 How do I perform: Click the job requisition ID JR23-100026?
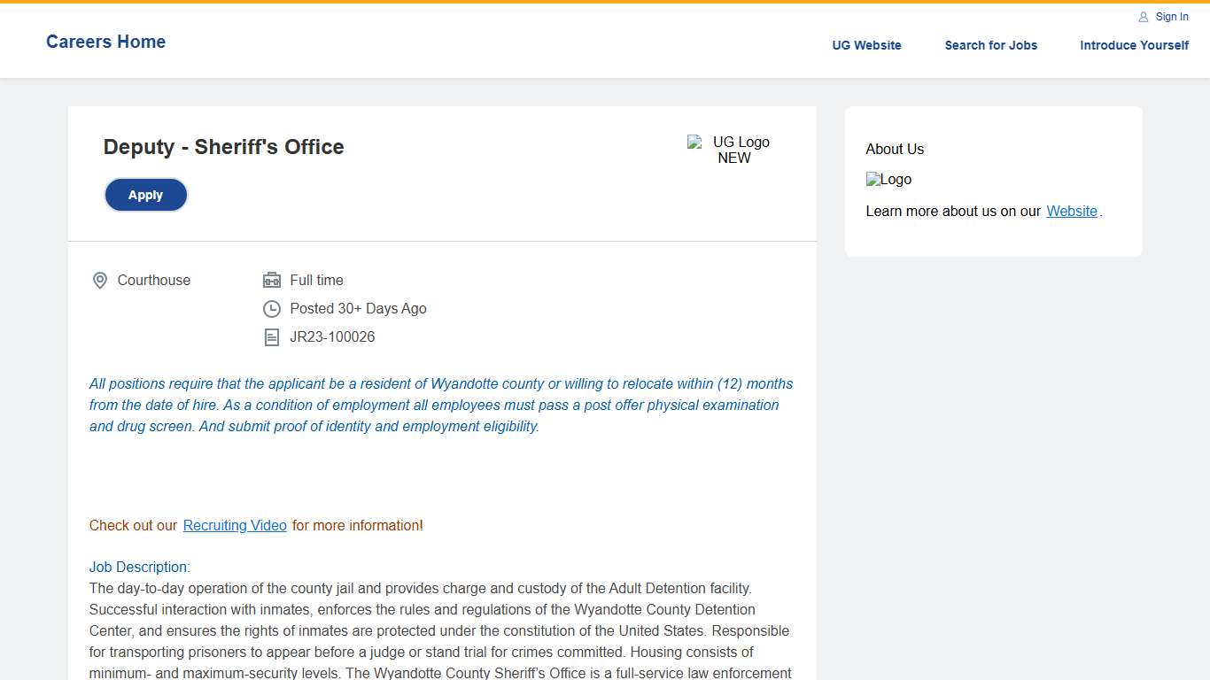click(332, 337)
